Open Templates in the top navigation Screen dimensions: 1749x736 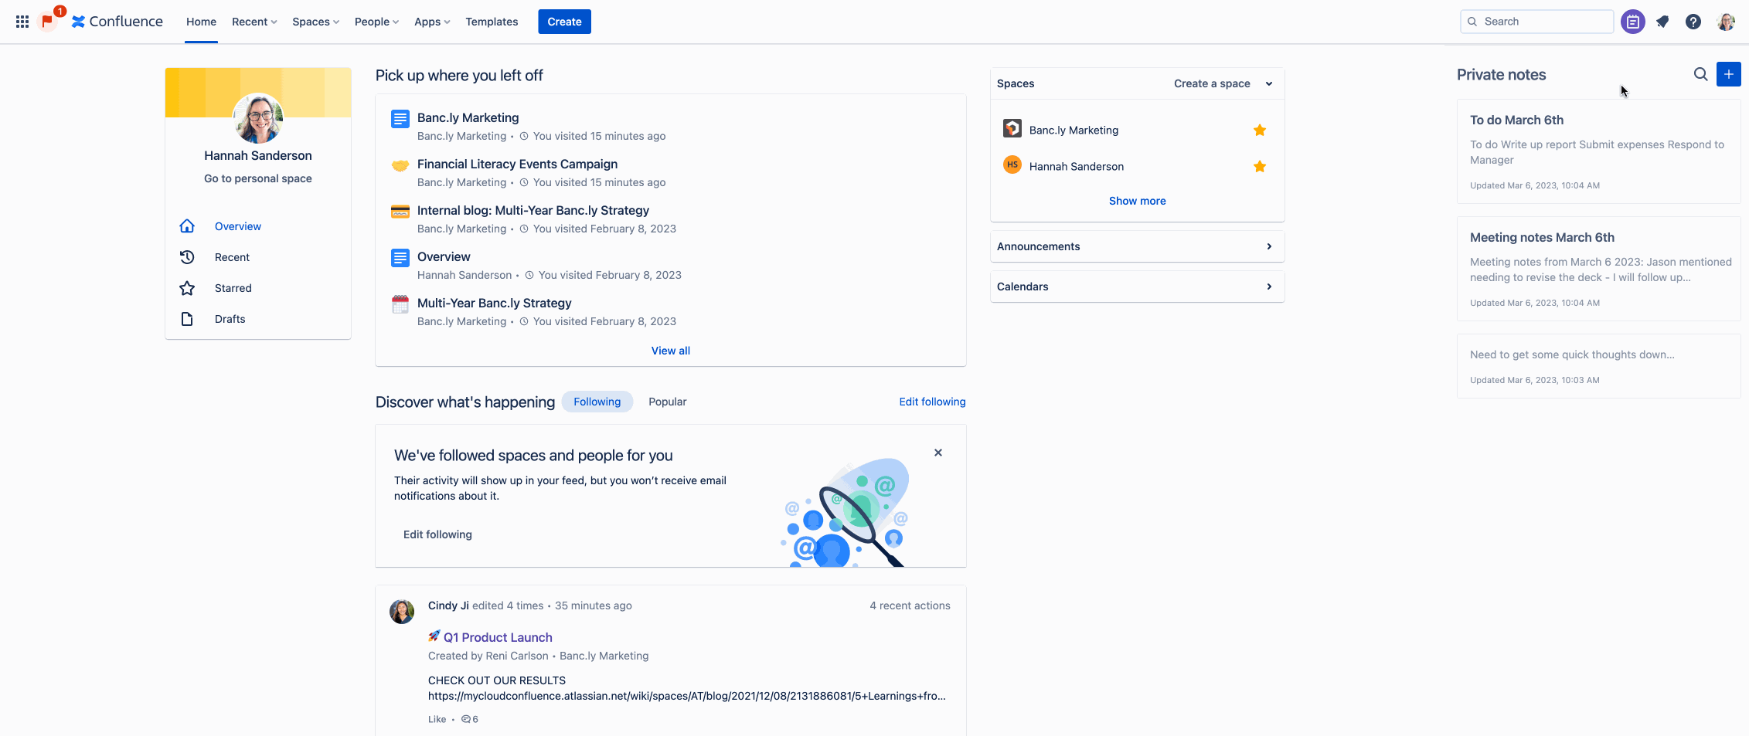point(492,22)
